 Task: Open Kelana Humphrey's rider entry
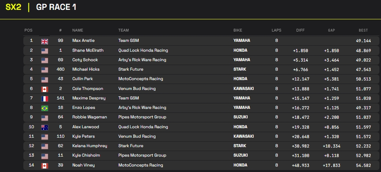click(x=89, y=146)
